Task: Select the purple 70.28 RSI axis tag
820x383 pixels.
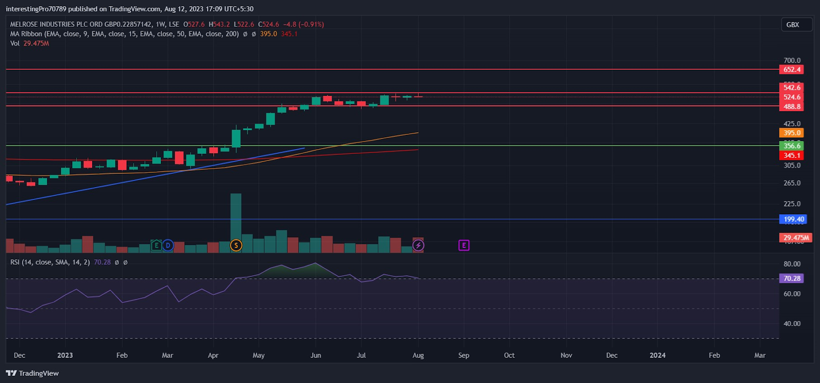Action: (x=792, y=278)
